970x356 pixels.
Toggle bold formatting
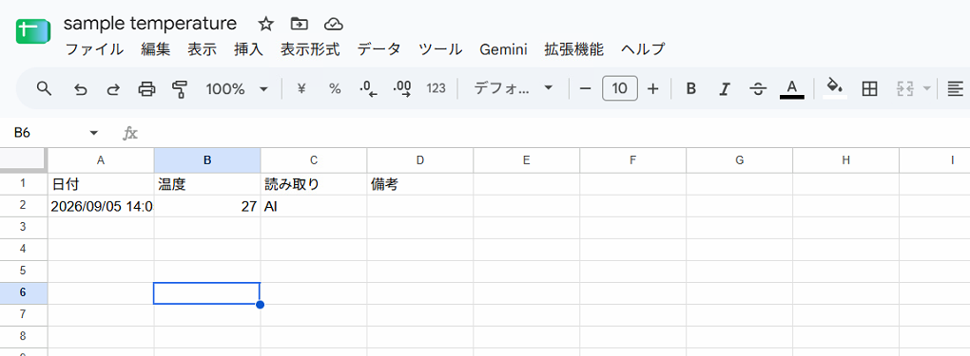[691, 89]
